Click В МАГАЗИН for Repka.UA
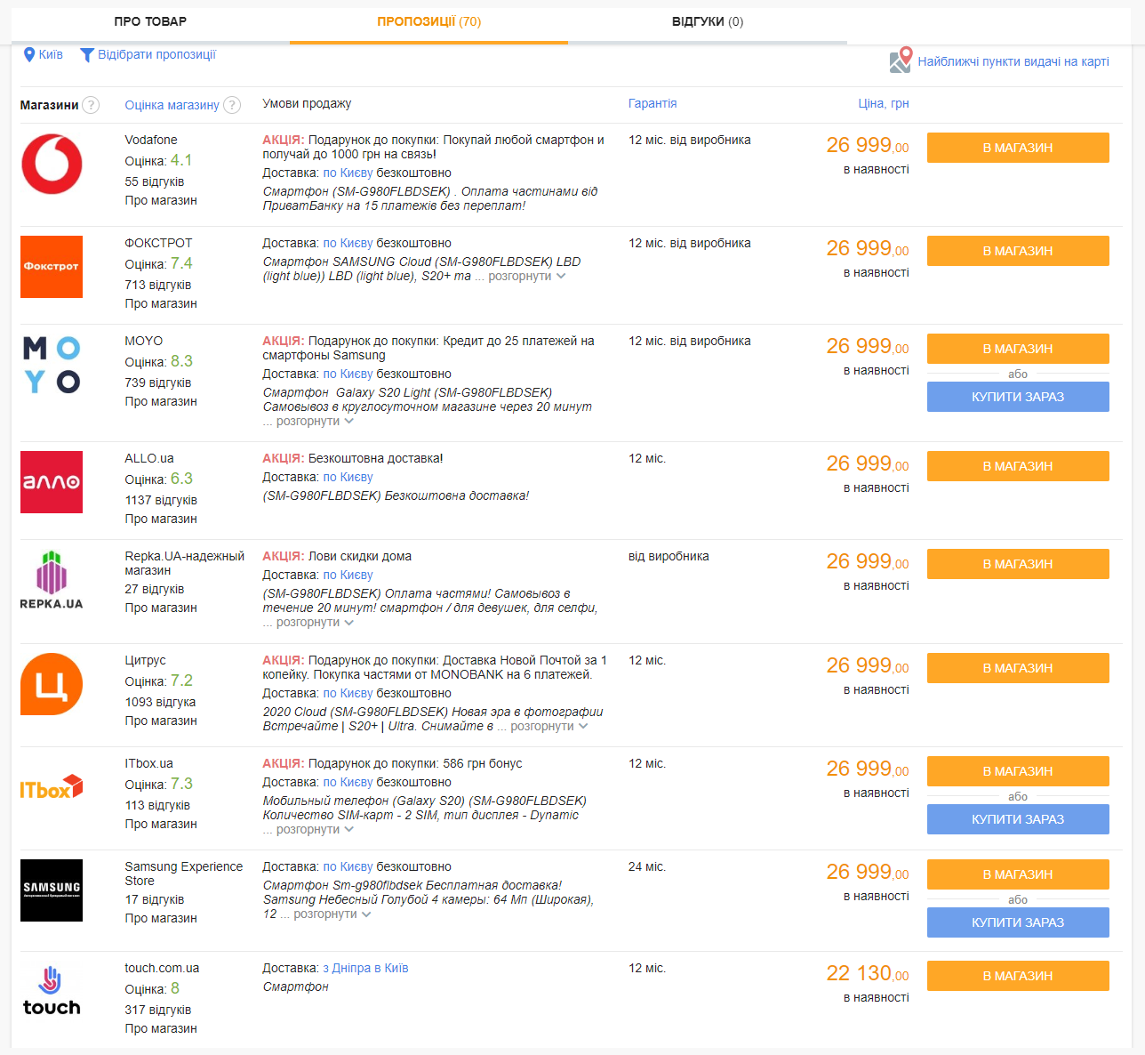The image size is (1145, 1055). [x=1018, y=564]
